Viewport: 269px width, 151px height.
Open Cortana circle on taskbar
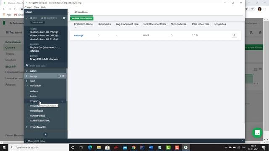pos(73,147)
